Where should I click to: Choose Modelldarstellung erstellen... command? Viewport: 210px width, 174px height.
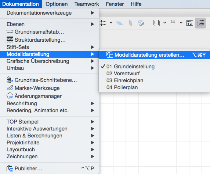154,55
